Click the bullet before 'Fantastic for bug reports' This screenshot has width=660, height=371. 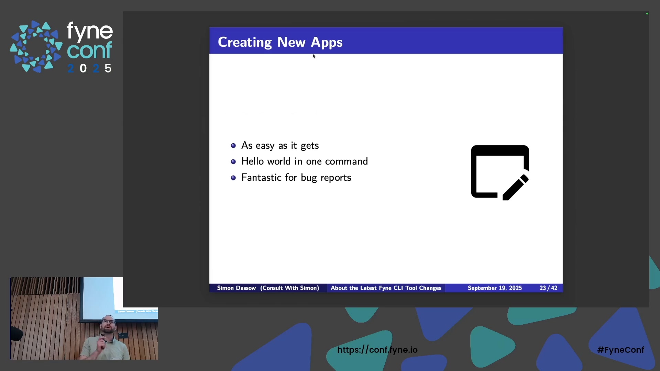point(233,178)
